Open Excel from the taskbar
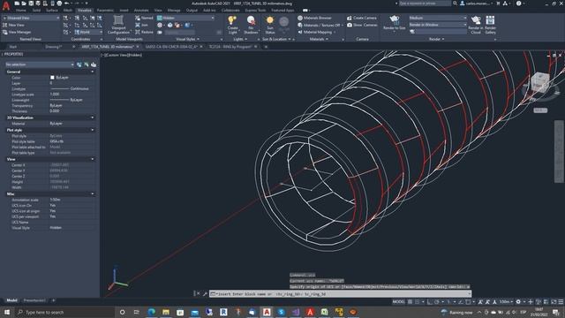The height and width of the screenshot is (318, 565). coord(324,312)
